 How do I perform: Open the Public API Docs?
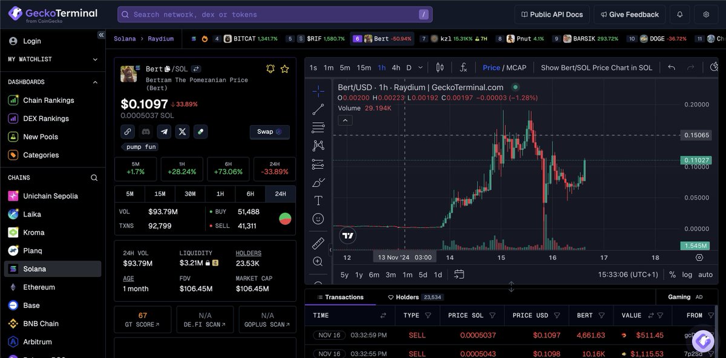tap(551, 15)
